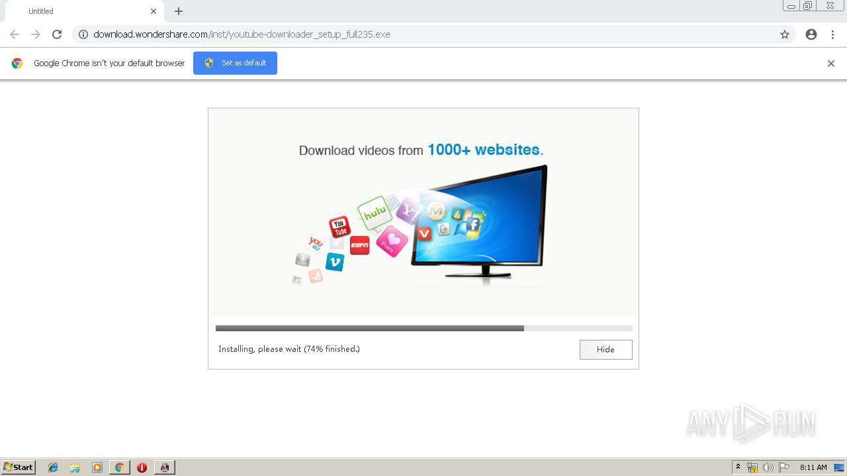
Task: Open the Windows Start menu
Action: pos(19,467)
